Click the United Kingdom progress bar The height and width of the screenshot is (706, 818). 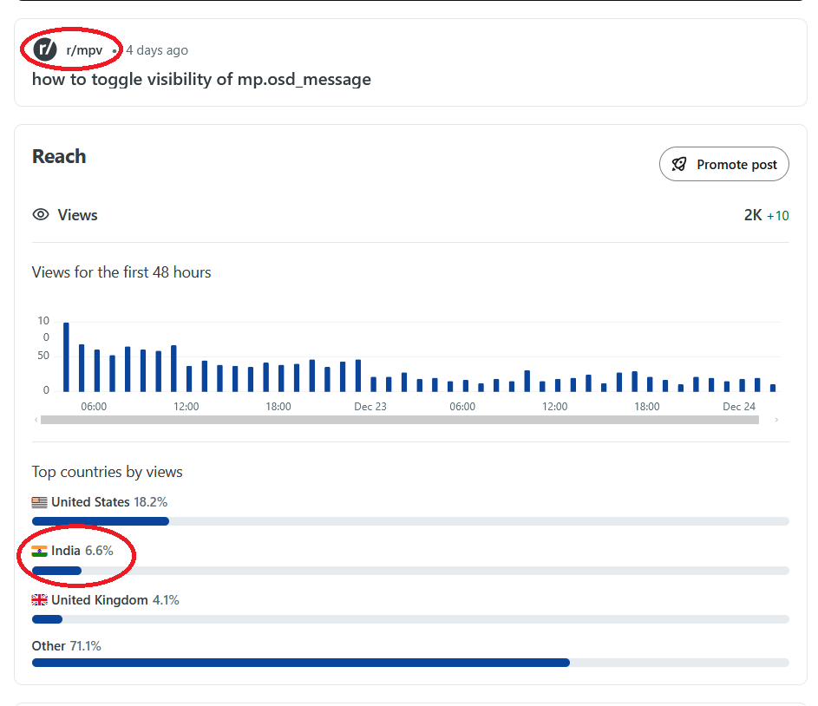(x=410, y=619)
